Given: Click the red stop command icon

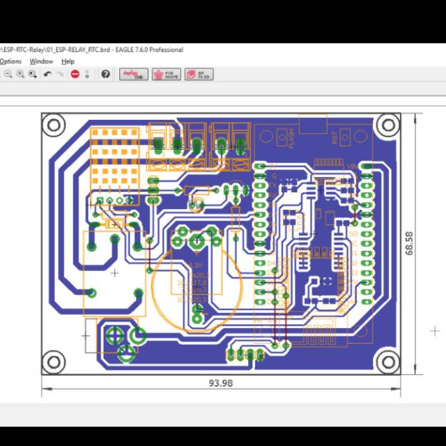Looking at the screenshot, I should click(75, 75).
